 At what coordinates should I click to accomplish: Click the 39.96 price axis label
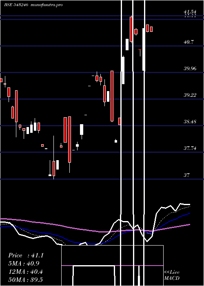coord(190,69)
